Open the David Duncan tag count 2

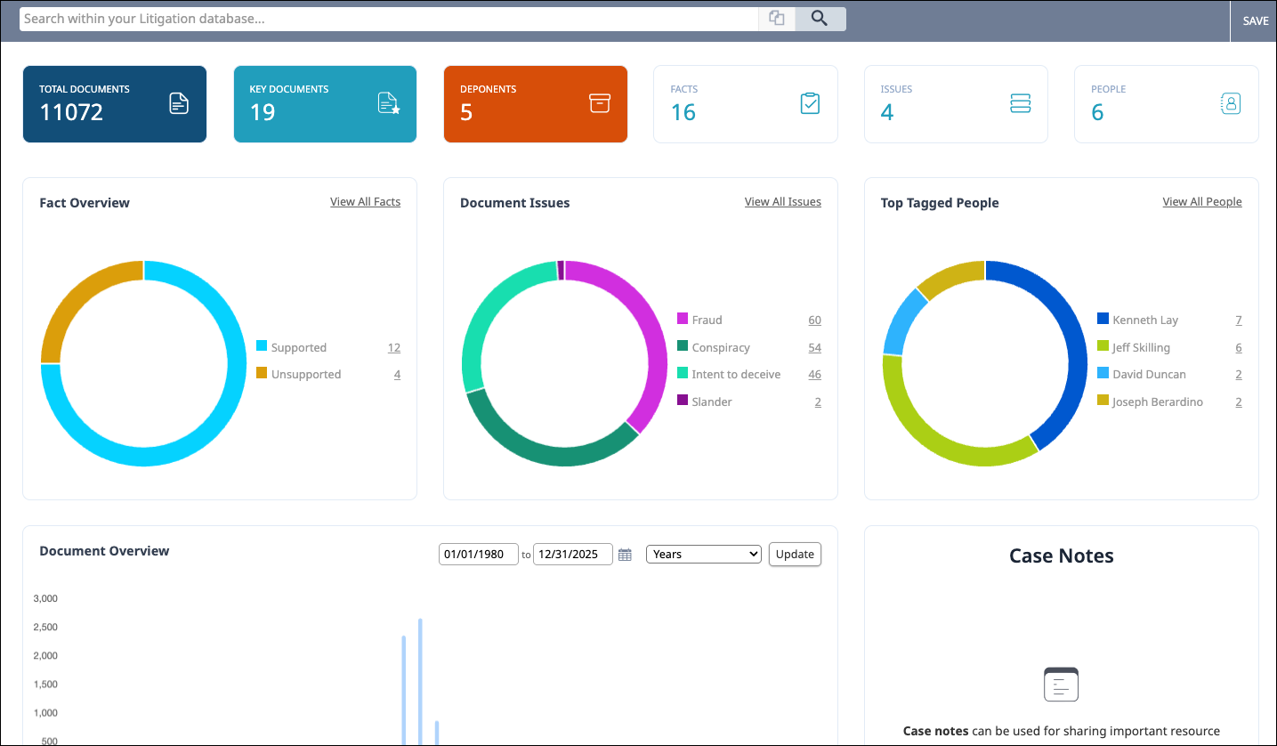[x=1239, y=375]
